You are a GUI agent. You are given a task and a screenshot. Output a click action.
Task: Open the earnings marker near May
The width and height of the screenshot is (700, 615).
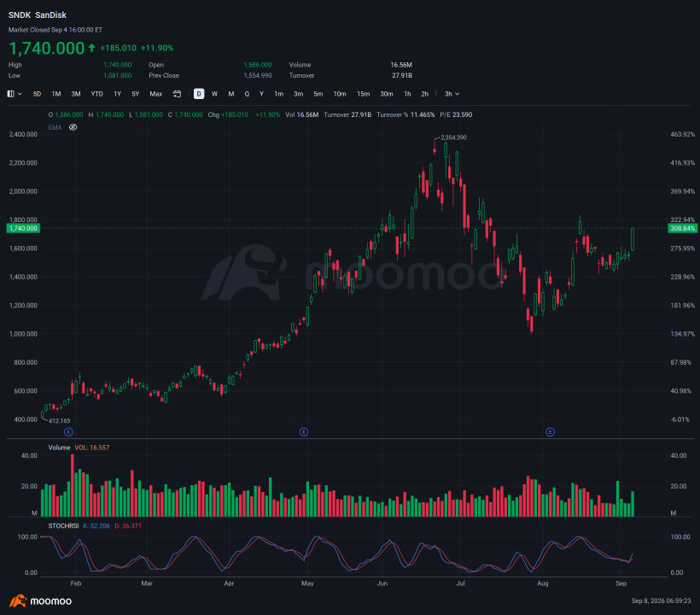[x=304, y=432]
